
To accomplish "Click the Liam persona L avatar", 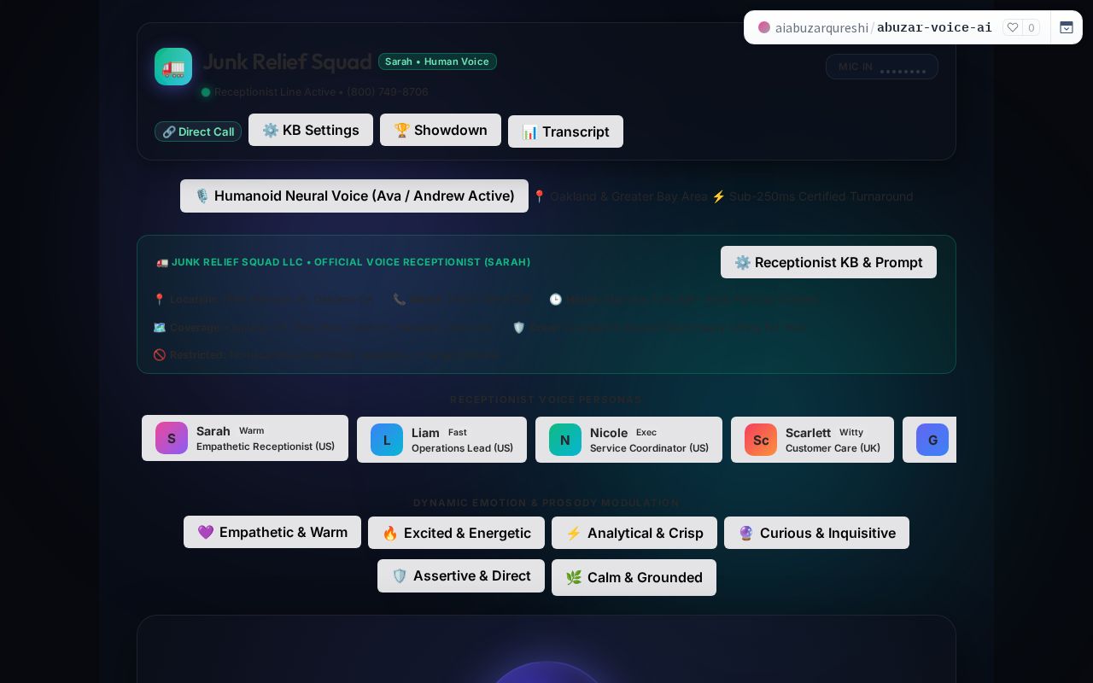I will point(387,440).
